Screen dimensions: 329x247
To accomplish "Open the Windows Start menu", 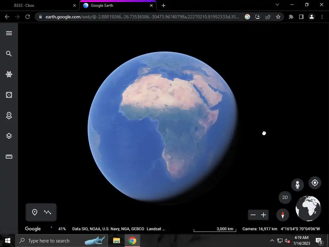I will click(x=8, y=241).
